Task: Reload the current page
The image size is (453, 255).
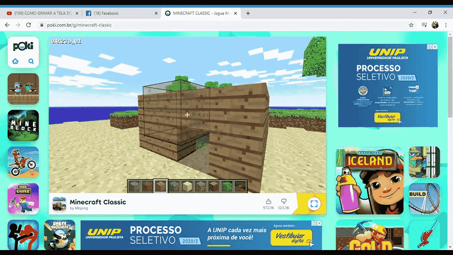Action: 28,25
